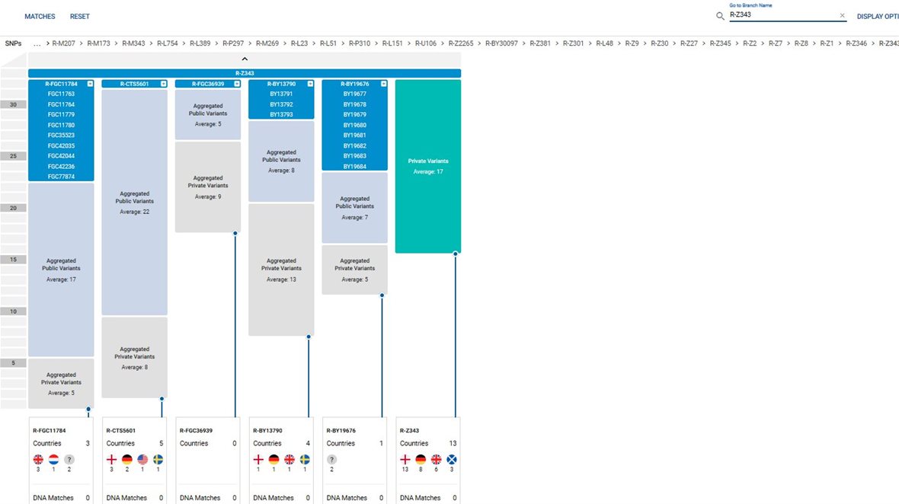Navigate to R-U106 in the breadcrumb
This screenshot has width=899, height=504.
click(426, 43)
